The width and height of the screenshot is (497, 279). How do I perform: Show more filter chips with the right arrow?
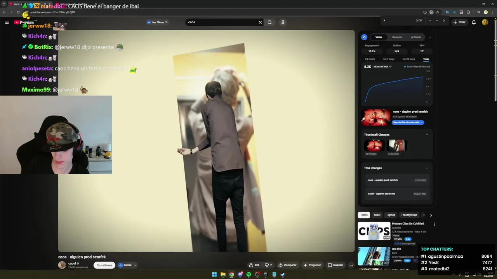click(431, 215)
